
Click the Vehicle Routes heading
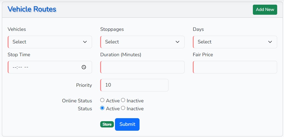click(32, 9)
